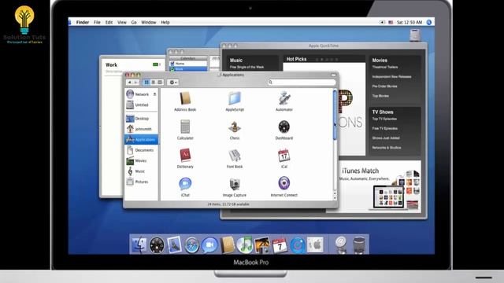Open the iCal calendar icon in the Dock
Screen dimensions: 504x283
280,245
